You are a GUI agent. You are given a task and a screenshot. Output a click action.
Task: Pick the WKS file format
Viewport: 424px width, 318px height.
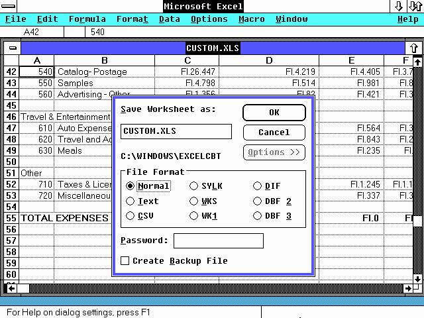pos(203,201)
